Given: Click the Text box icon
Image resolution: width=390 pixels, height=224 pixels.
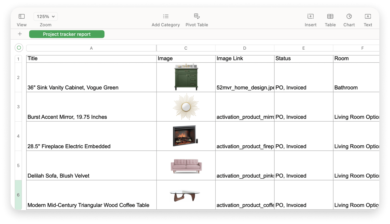Looking at the screenshot, I should click(x=368, y=16).
